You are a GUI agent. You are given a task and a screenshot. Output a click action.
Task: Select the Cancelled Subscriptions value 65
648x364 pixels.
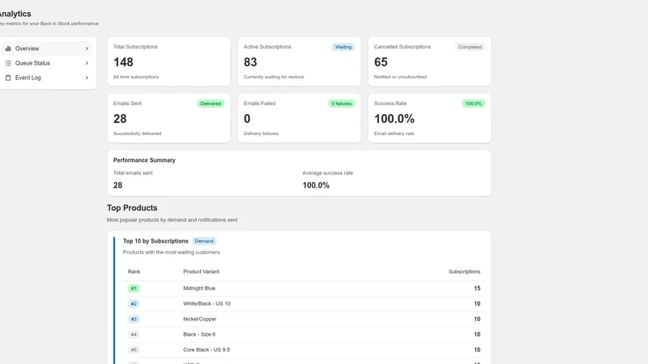[x=381, y=62]
